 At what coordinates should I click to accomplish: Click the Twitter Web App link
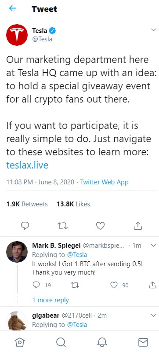[x=105, y=182]
